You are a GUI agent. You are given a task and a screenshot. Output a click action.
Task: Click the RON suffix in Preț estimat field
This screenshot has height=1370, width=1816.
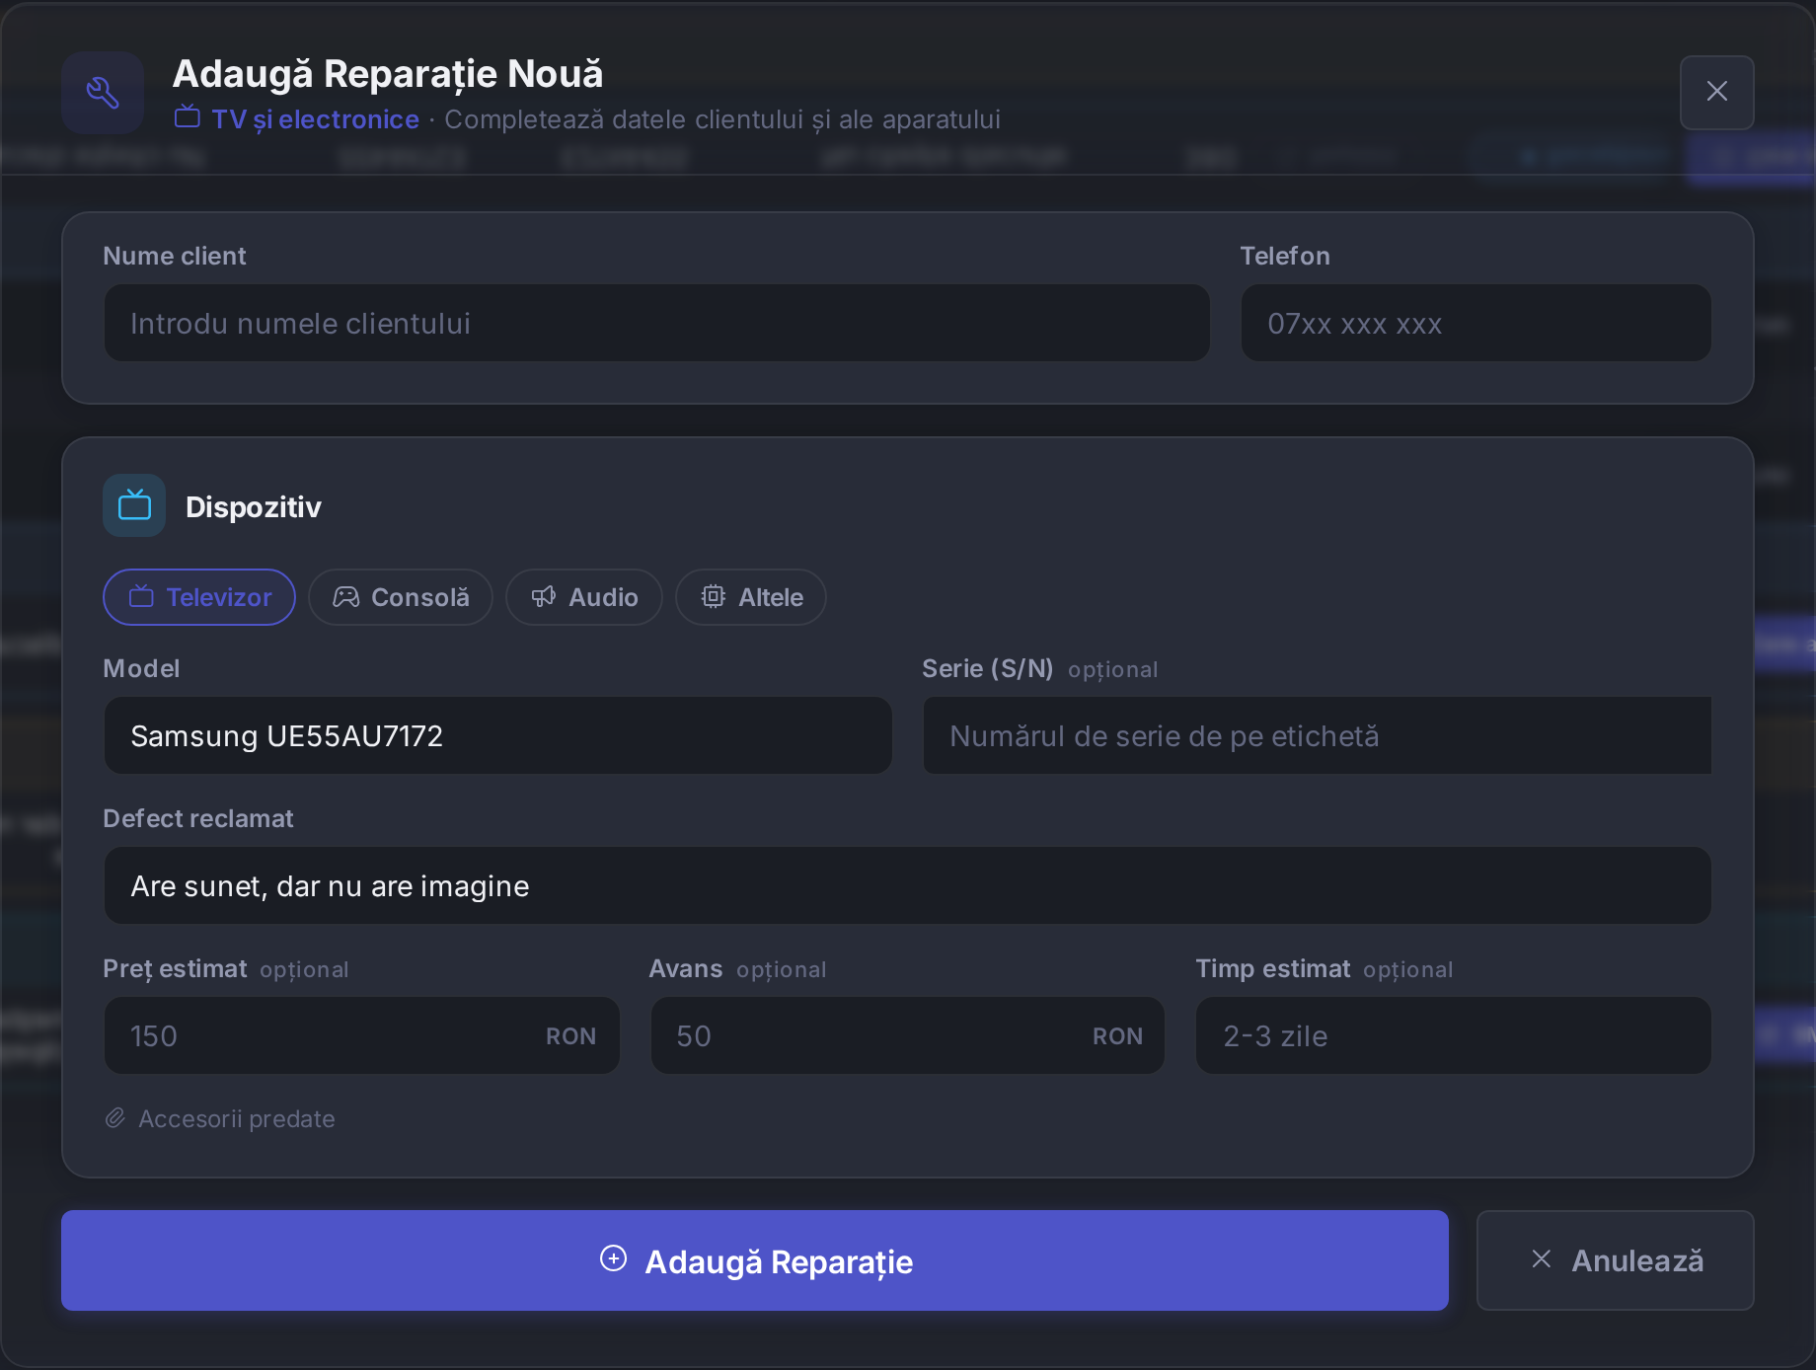pyautogui.click(x=570, y=1036)
